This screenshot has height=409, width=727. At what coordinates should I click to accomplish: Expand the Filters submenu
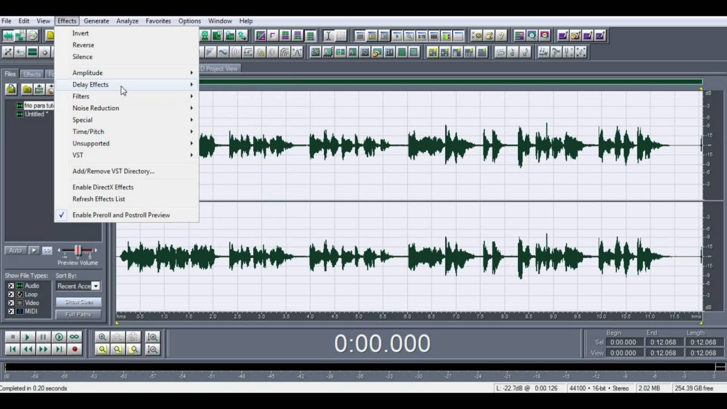coord(127,97)
